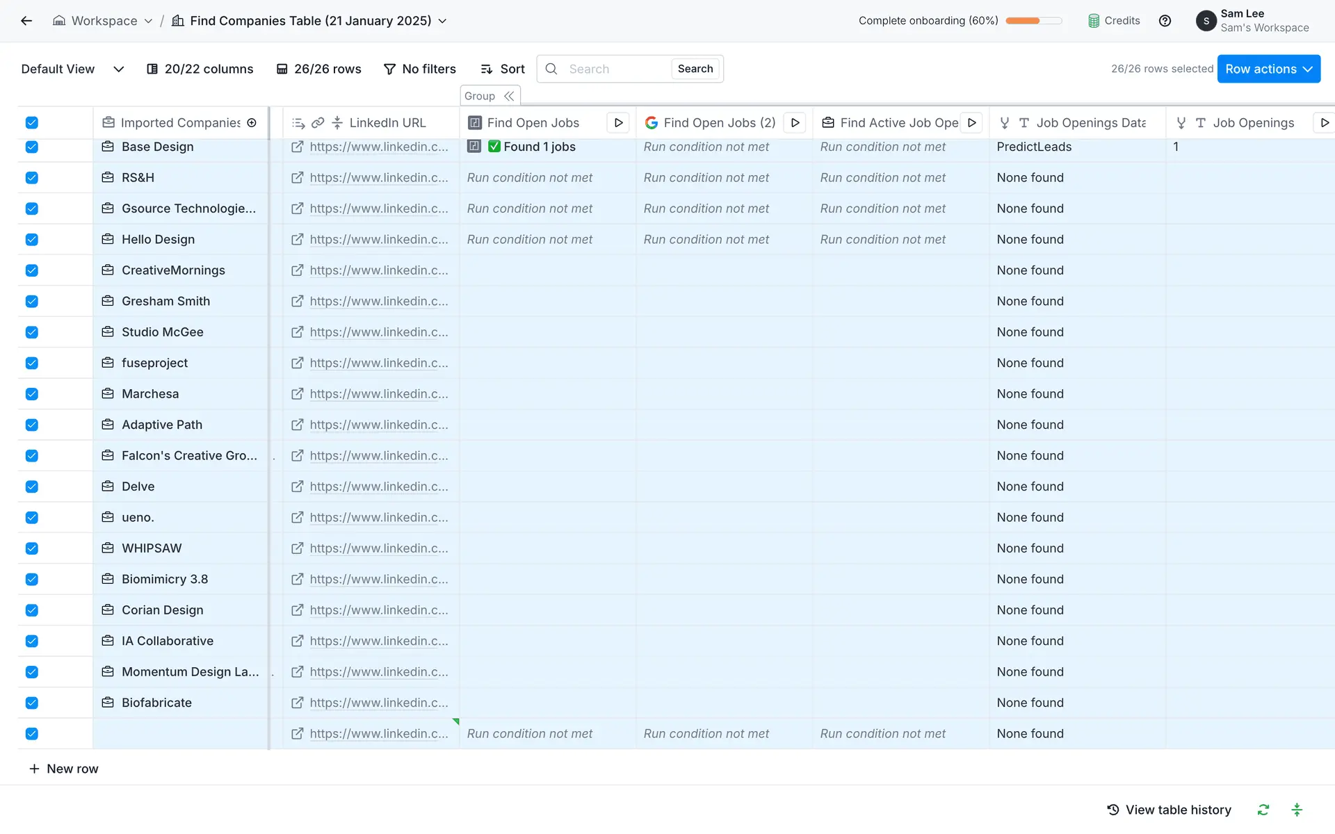Click the collapse rows icon at bottom right
Image resolution: width=1335 pixels, height=834 pixels.
point(1296,810)
